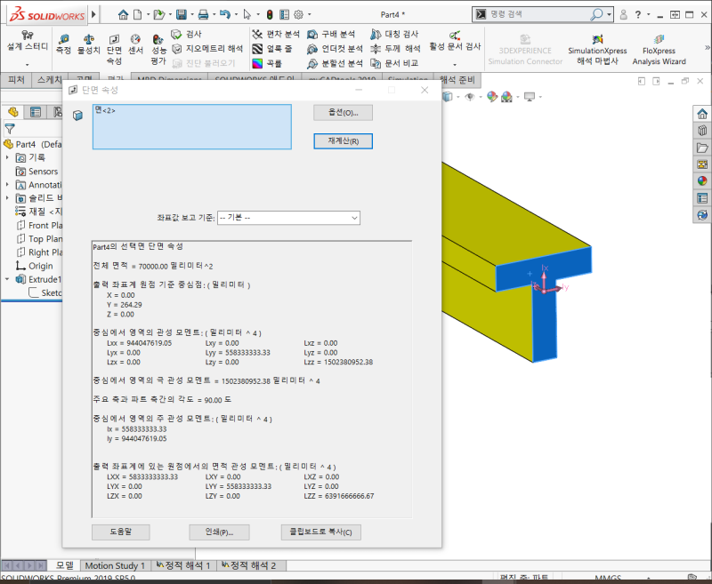Open Compare Documents (문서 비교)
The height and width of the screenshot is (584, 712).
pyautogui.click(x=394, y=63)
